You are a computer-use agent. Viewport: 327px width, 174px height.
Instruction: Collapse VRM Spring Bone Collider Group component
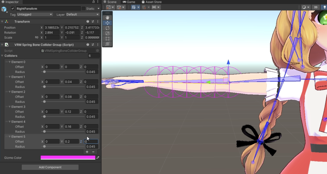2,45
